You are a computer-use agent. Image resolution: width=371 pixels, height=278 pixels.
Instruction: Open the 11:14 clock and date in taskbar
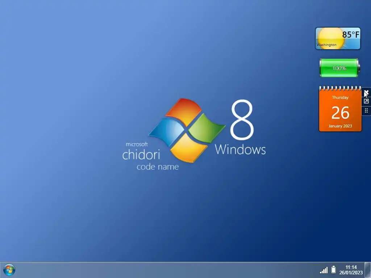point(351,270)
